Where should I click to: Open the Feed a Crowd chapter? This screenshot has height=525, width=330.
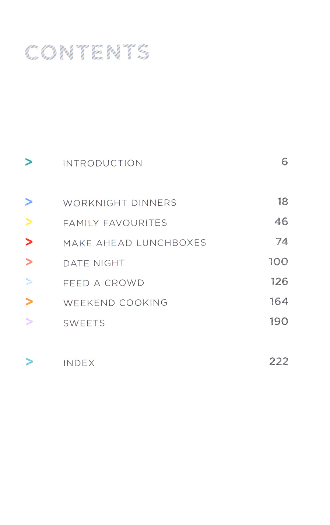103,283
